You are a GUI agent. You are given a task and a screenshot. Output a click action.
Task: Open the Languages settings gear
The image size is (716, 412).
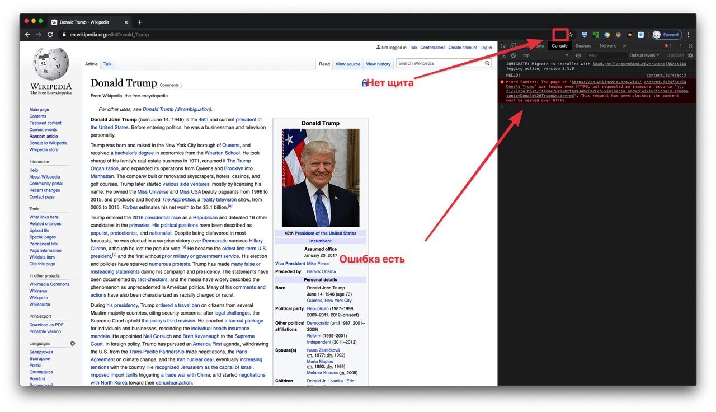click(x=72, y=343)
